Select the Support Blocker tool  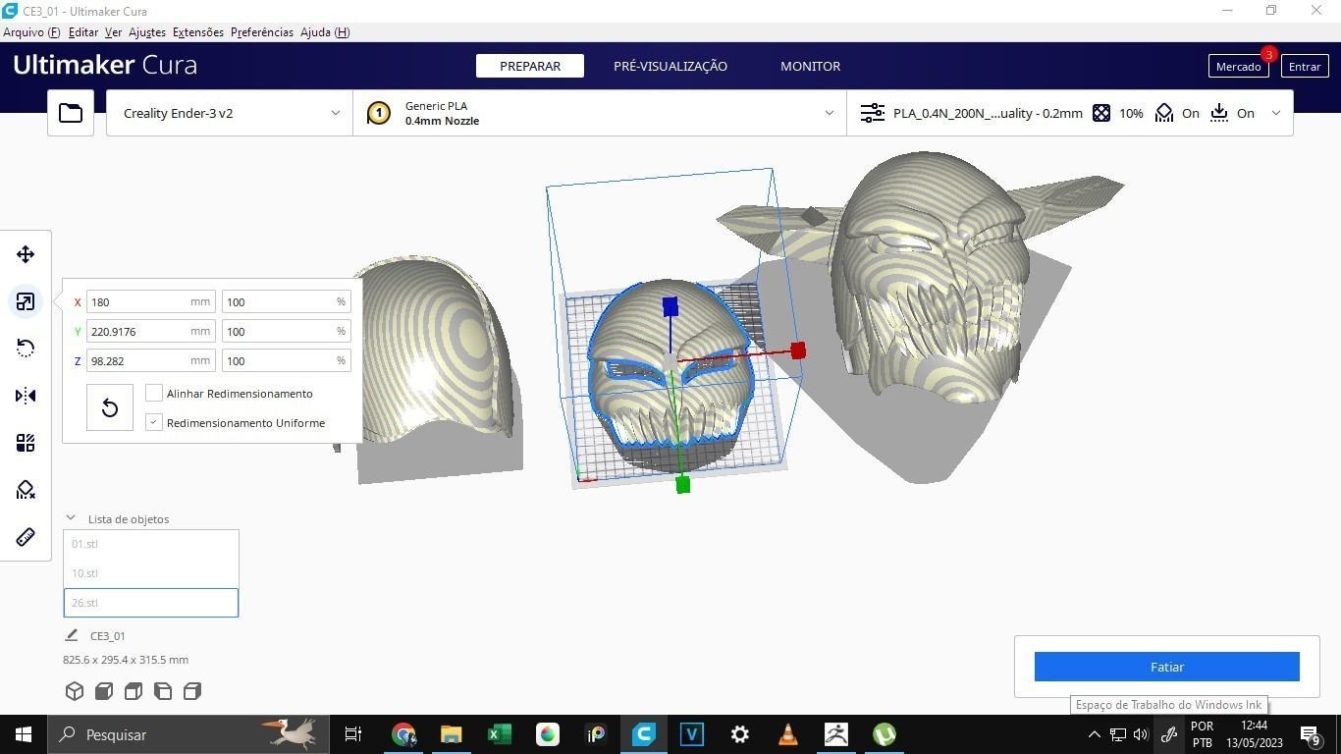pyautogui.click(x=26, y=490)
